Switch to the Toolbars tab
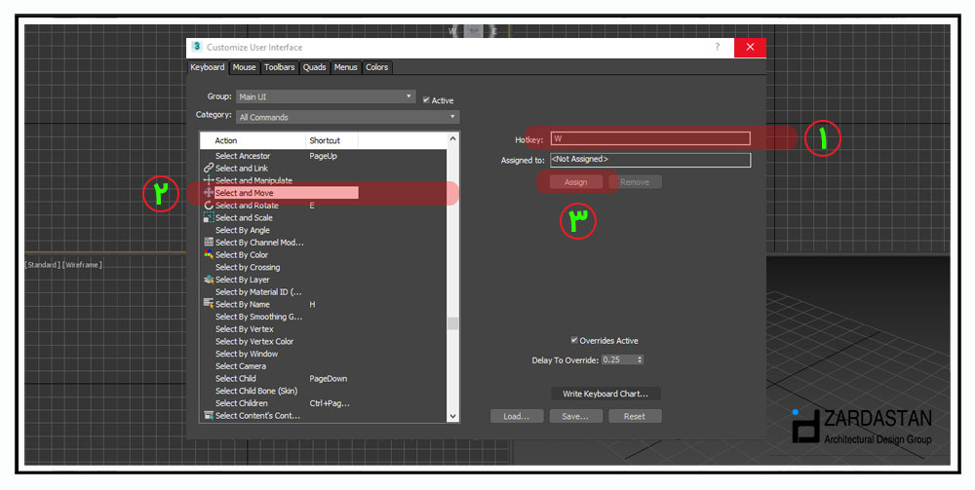The height and width of the screenshot is (490, 975). coord(279,67)
